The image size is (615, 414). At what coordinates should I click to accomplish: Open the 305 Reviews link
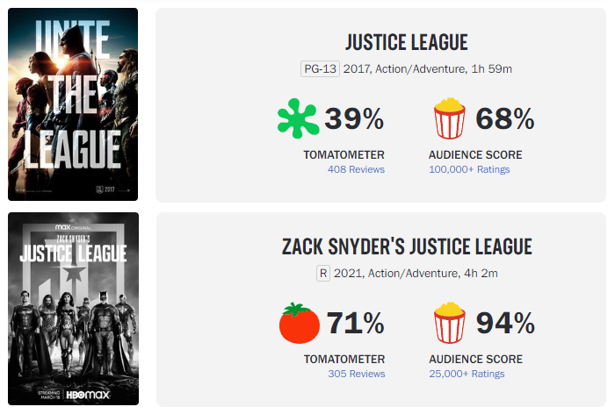tap(356, 374)
